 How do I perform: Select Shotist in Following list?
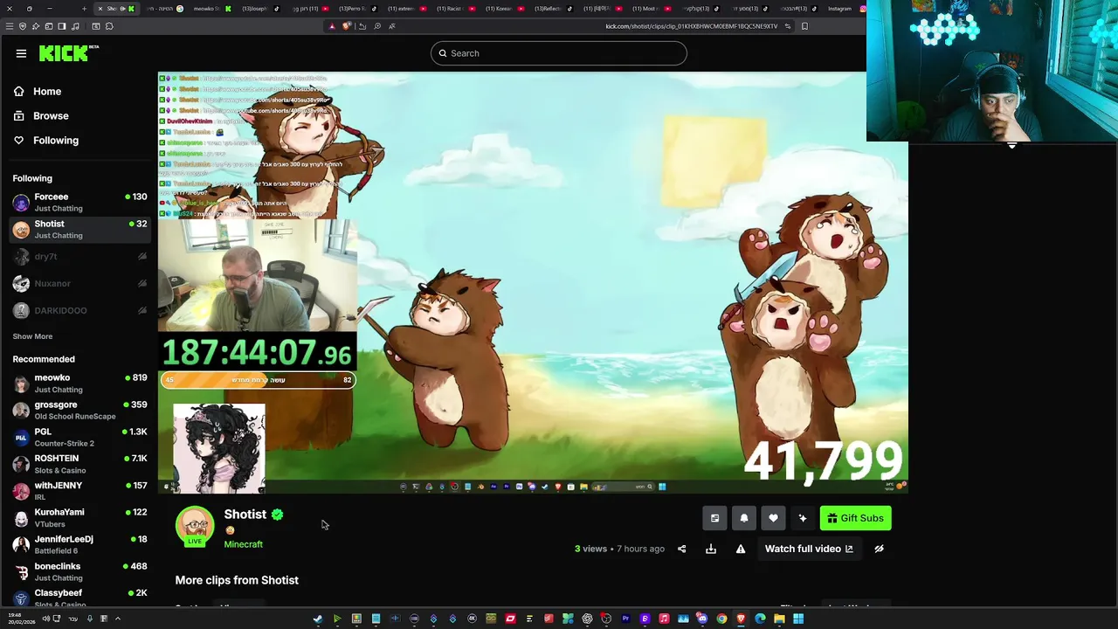pos(79,229)
